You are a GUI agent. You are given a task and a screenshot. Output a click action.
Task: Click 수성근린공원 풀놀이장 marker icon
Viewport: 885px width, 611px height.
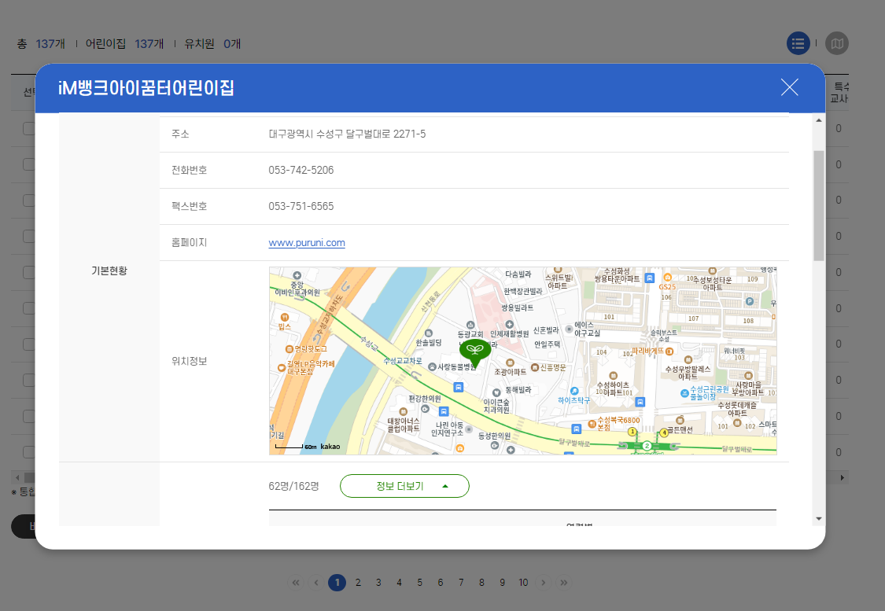point(684,393)
